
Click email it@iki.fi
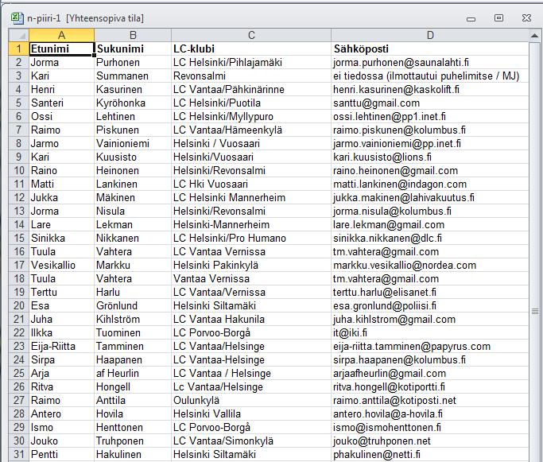click(x=430, y=332)
